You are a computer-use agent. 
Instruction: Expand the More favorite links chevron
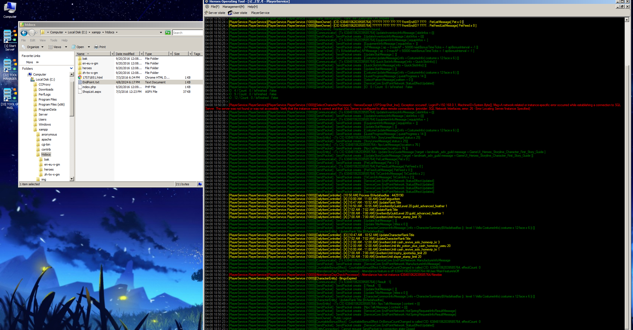click(x=37, y=62)
